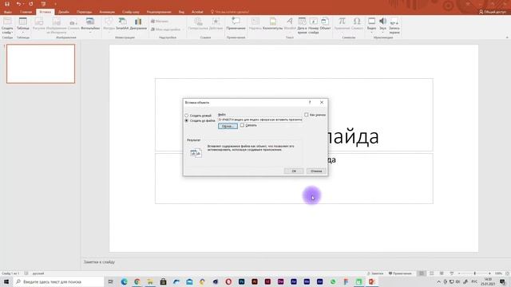Click the zoom in plus button

489,273
